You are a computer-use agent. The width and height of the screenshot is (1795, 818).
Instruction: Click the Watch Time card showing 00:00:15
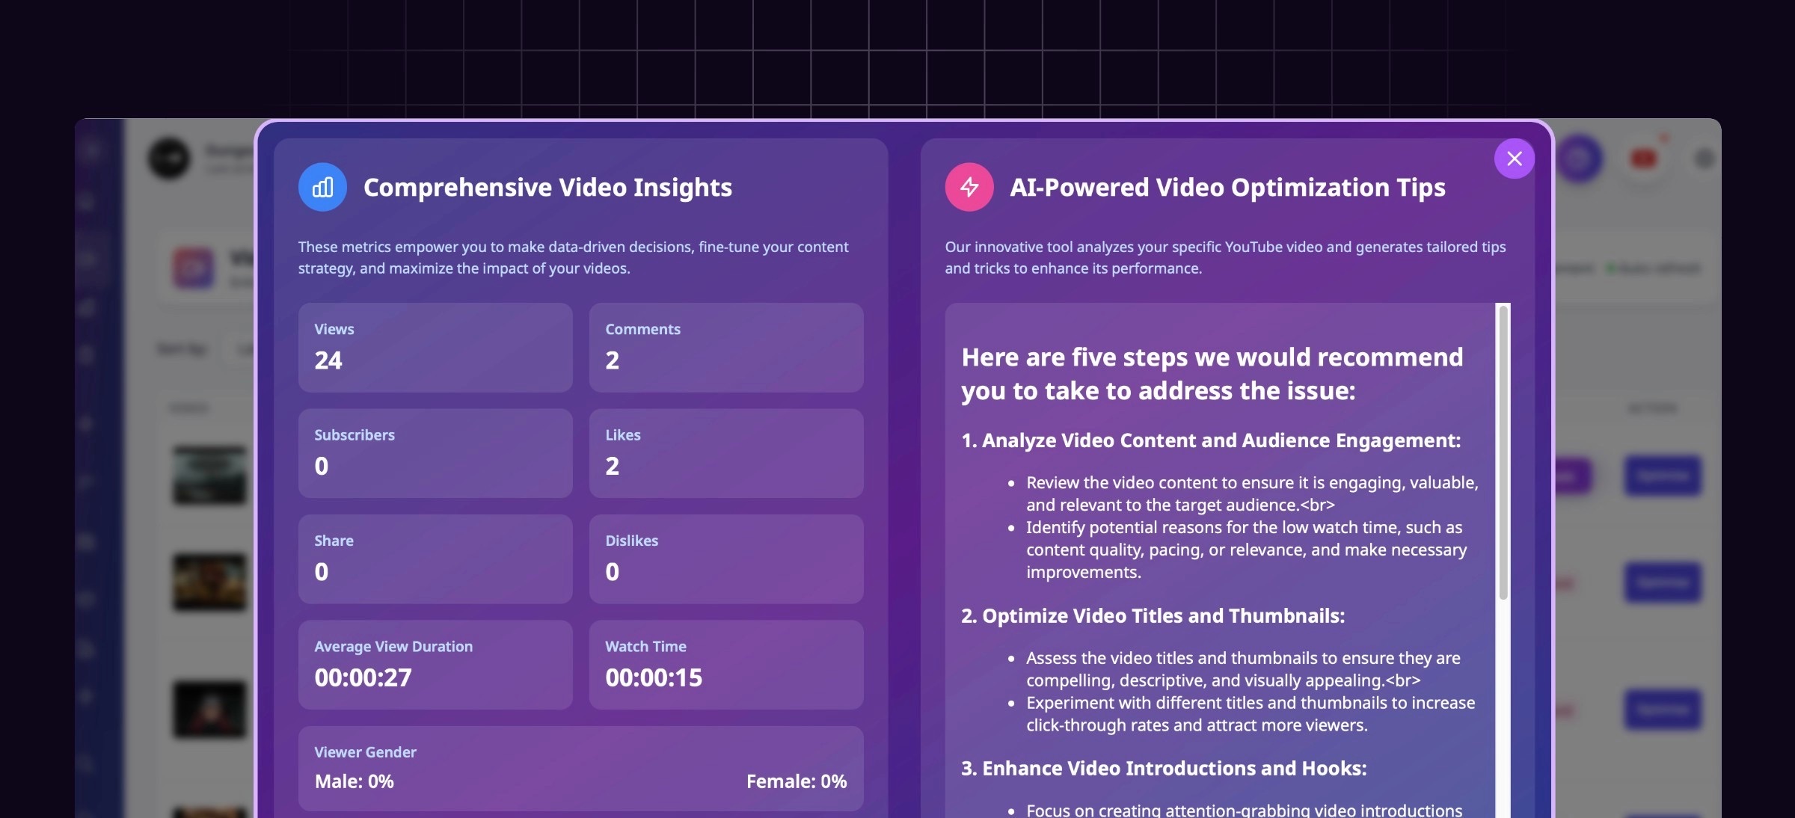pyautogui.click(x=725, y=664)
